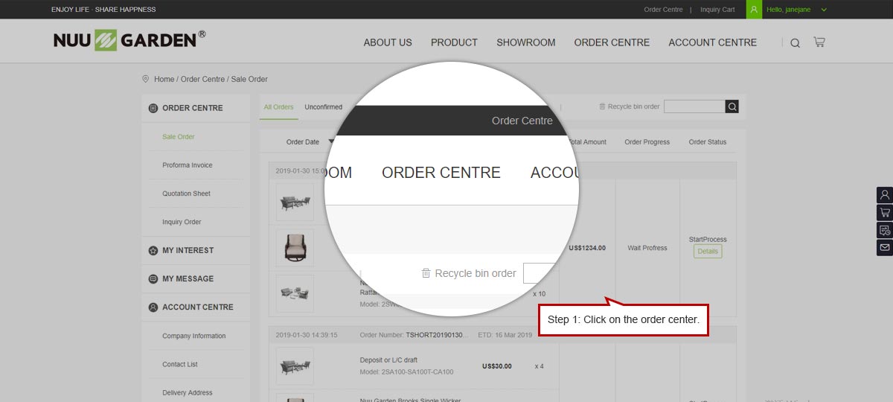Open the floating sidebar cart icon
The image size is (893, 402).
point(885,212)
